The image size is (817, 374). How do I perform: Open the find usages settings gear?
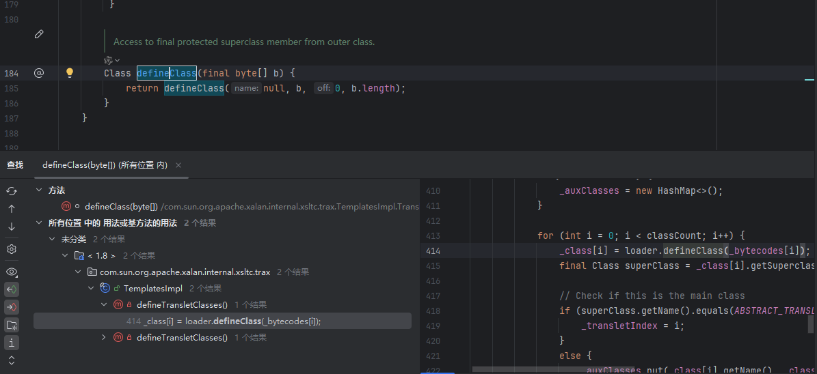[x=12, y=249]
